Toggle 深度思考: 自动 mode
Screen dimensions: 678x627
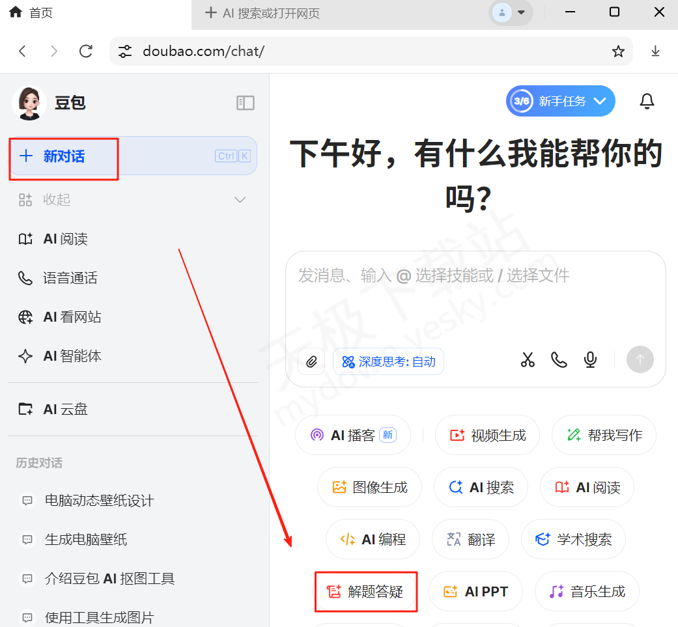388,362
